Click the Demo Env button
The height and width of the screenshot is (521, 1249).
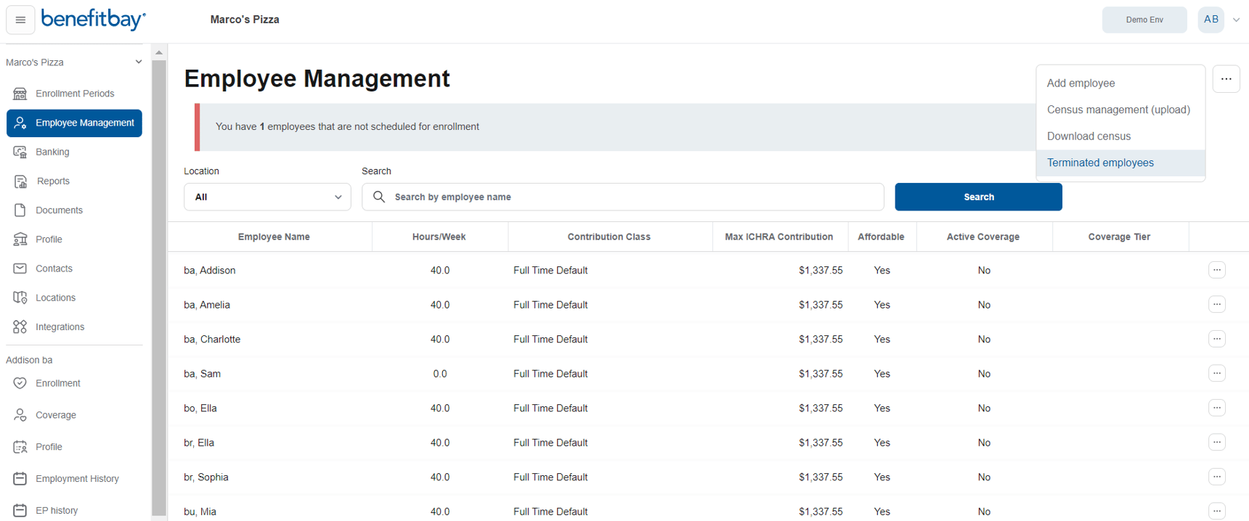pyautogui.click(x=1144, y=20)
